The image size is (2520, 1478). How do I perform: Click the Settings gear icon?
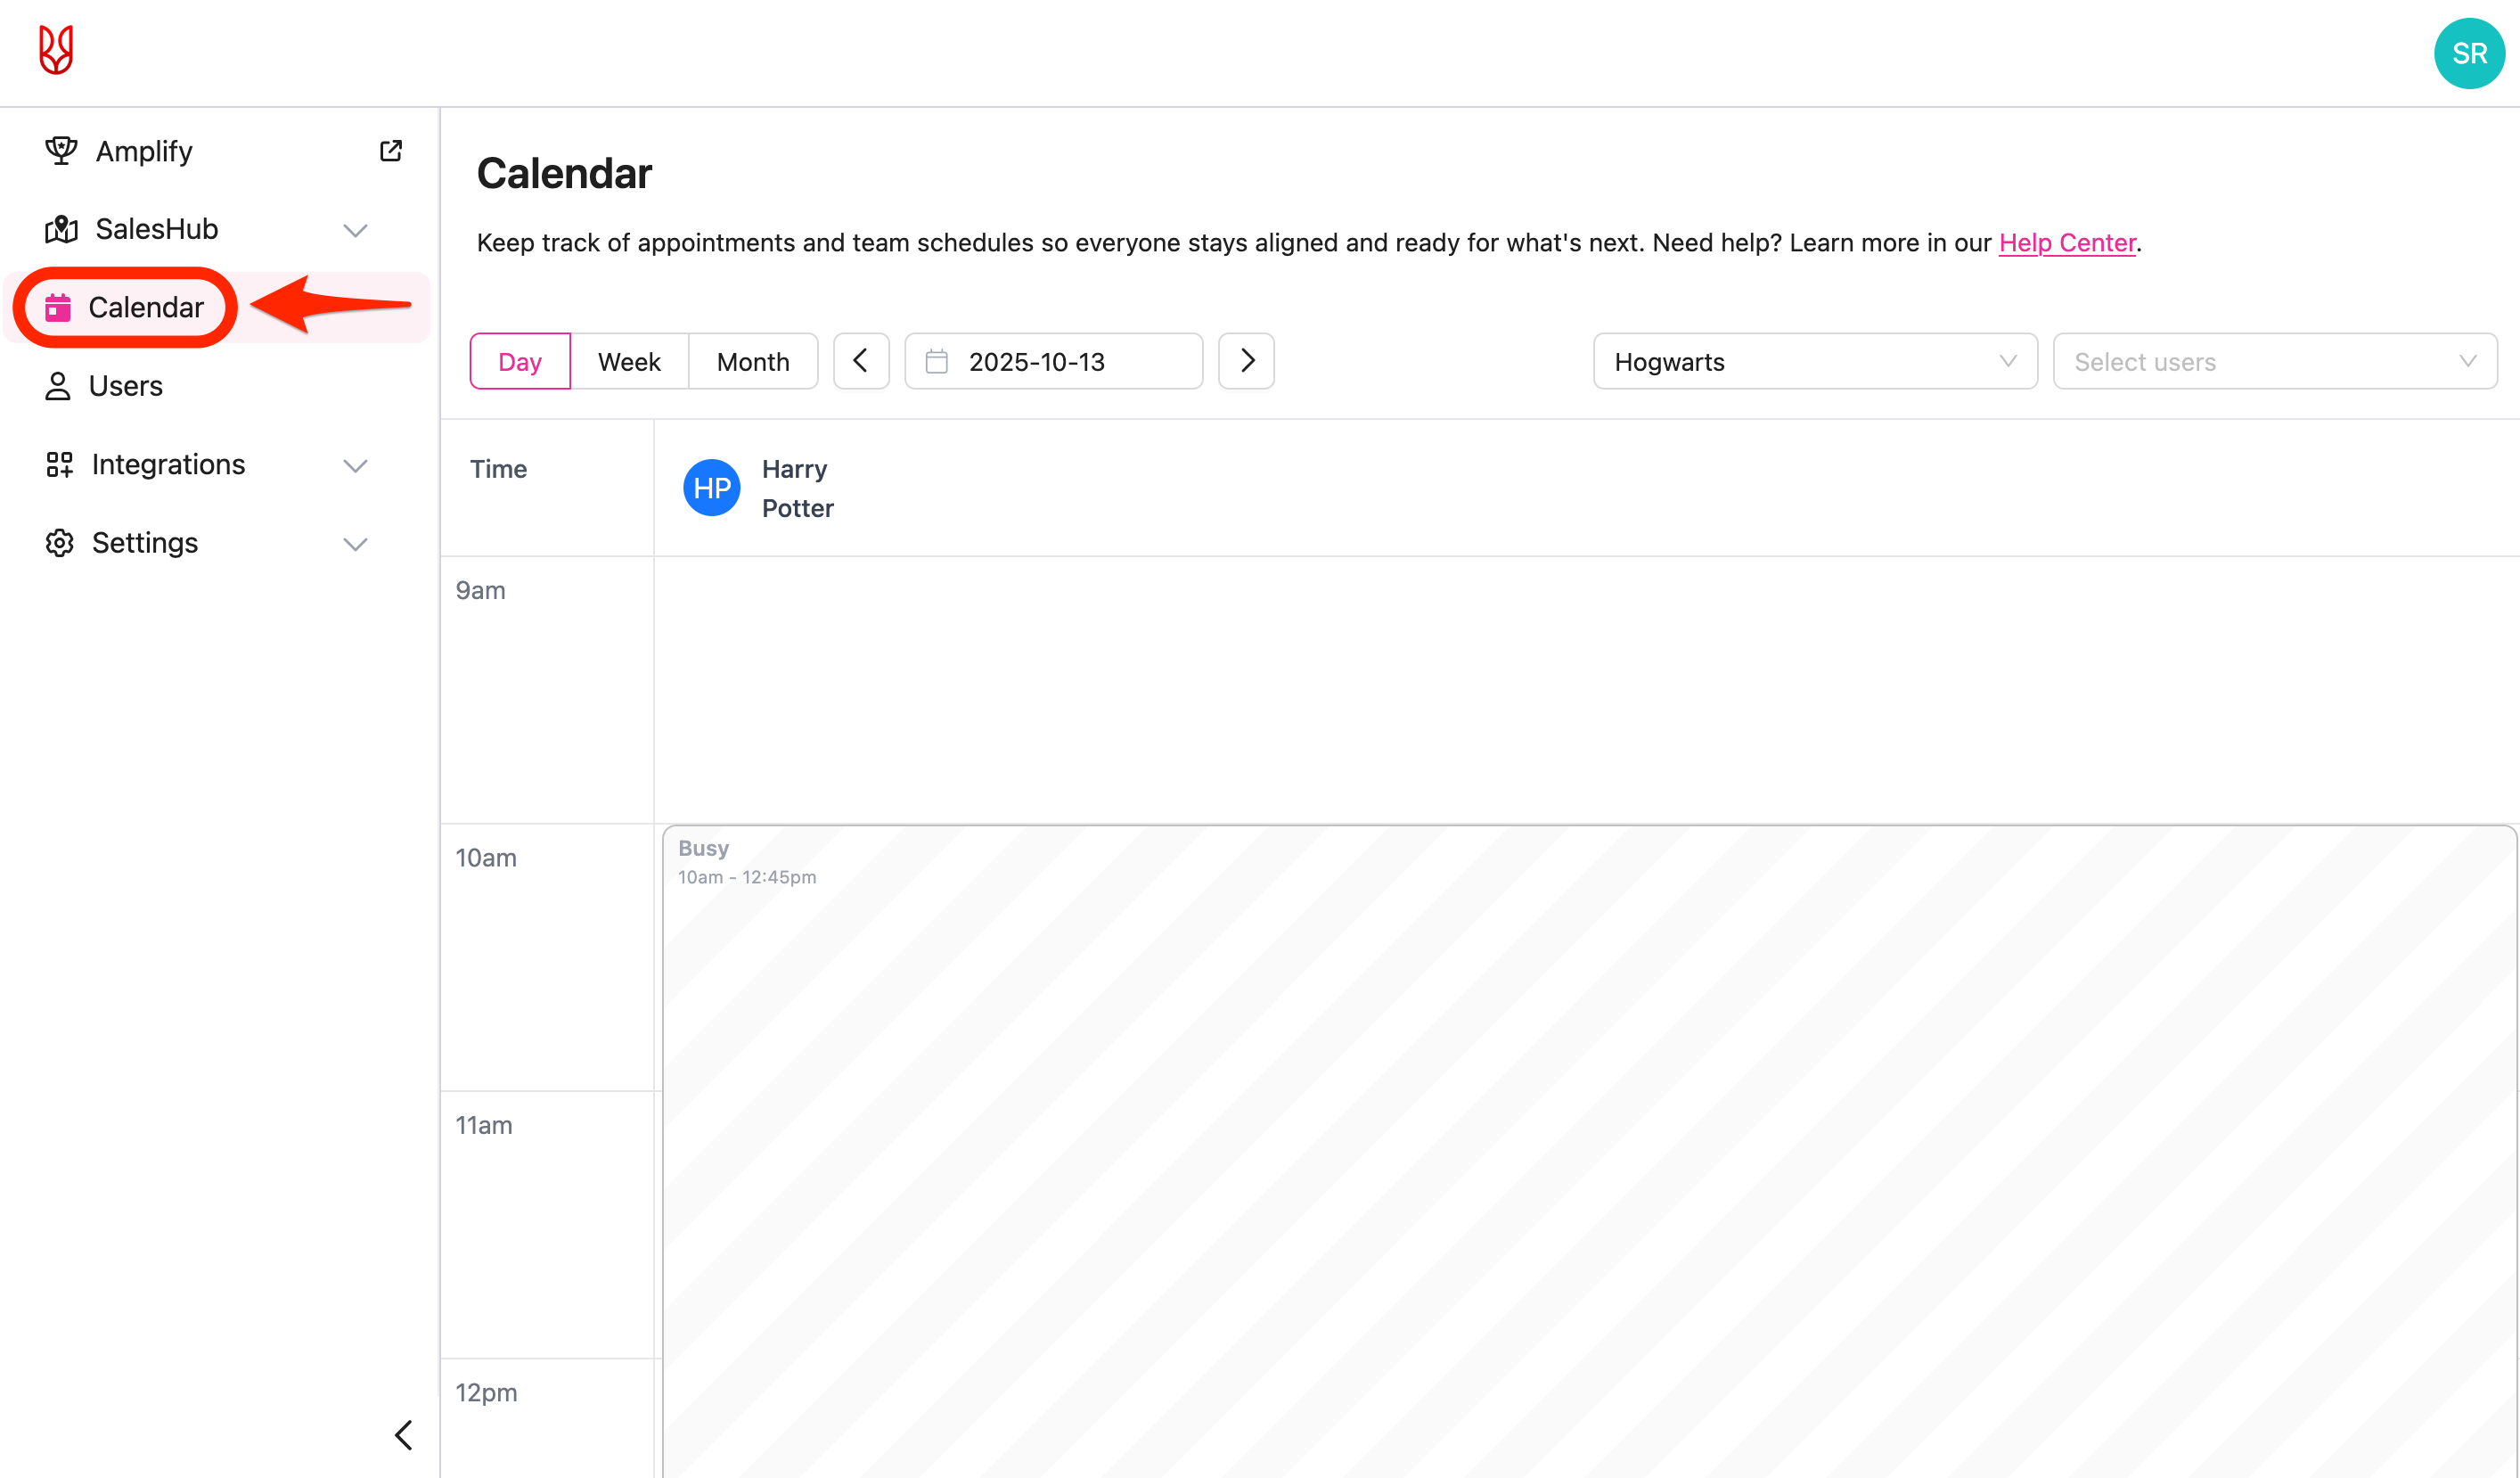[x=59, y=542]
